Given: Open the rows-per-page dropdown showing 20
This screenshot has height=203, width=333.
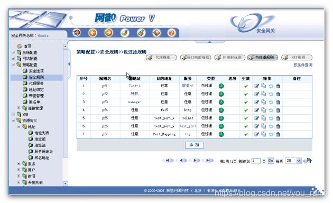Looking at the screenshot, I should point(293,161).
